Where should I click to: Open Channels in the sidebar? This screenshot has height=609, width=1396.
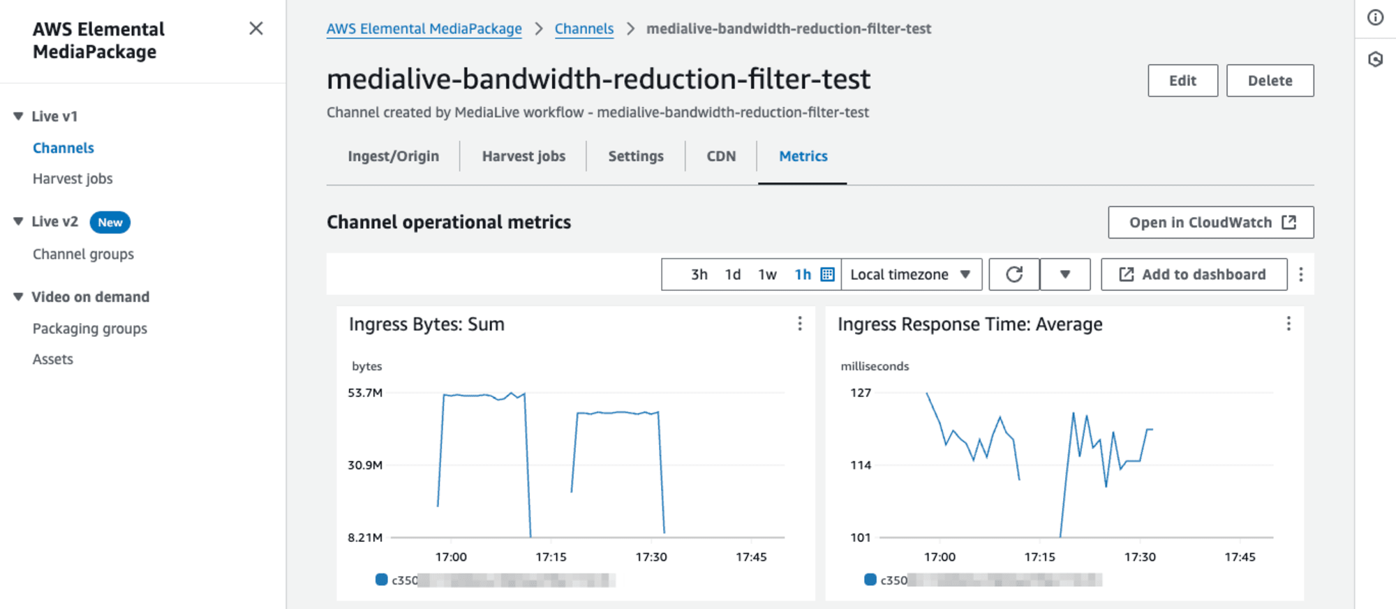[x=64, y=148]
